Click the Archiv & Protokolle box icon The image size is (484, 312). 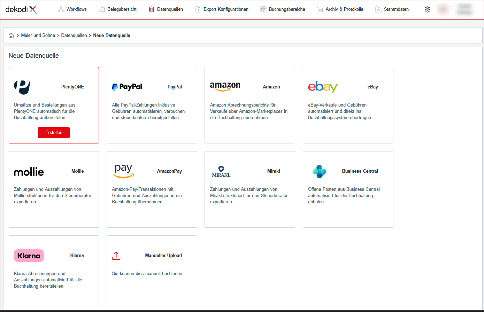[x=320, y=9]
